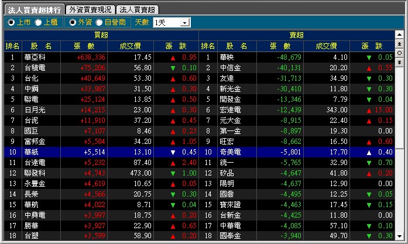The image size is (408, 244).
Task: Select 聯發科 stock name
Action: [35, 173]
